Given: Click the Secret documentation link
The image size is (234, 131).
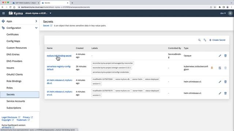Looking at the screenshot, I should pyautogui.click(x=48, y=25).
